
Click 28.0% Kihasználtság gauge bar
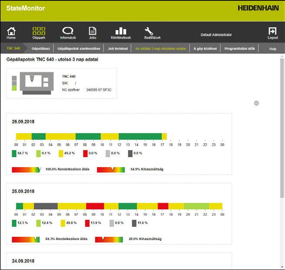tap(109, 240)
